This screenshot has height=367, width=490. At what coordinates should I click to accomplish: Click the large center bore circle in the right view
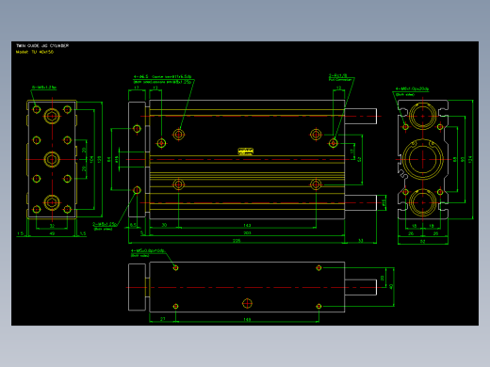pyautogui.click(x=423, y=159)
